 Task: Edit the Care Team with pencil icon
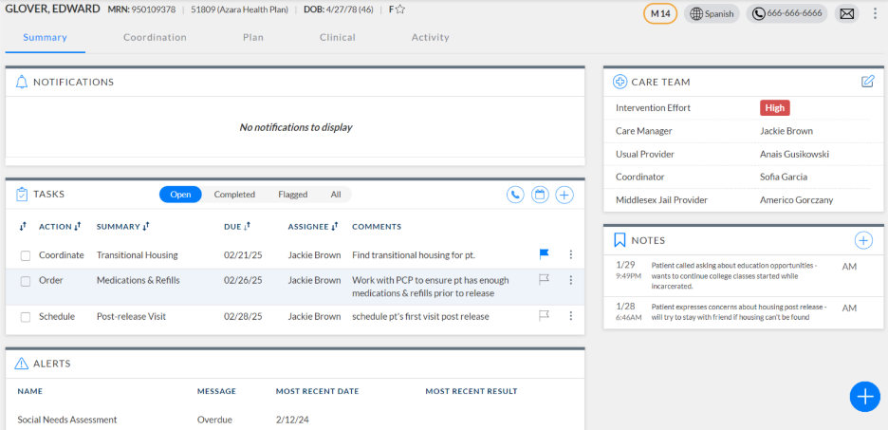(867, 82)
